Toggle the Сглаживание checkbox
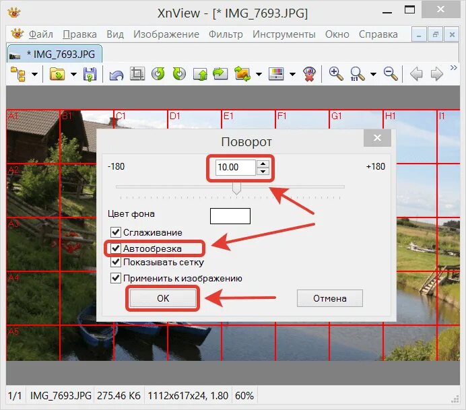This screenshot has height=410, width=466. pyautogui.click(x=116, y=232)
